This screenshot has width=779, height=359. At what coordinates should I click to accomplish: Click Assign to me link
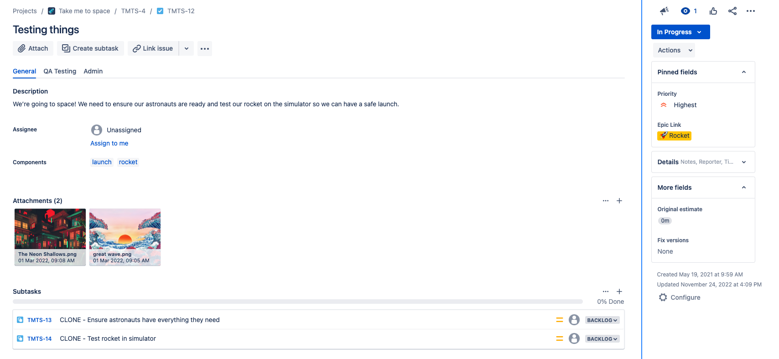coord(109,143)
